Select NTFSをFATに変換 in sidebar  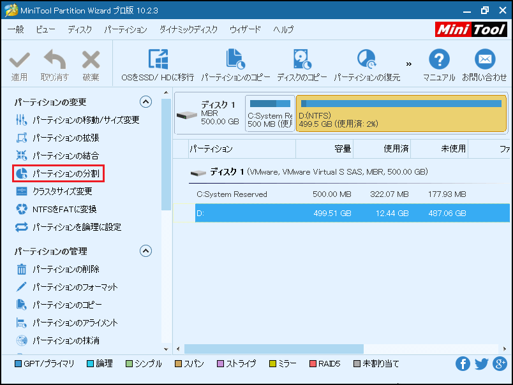point(56,209)
